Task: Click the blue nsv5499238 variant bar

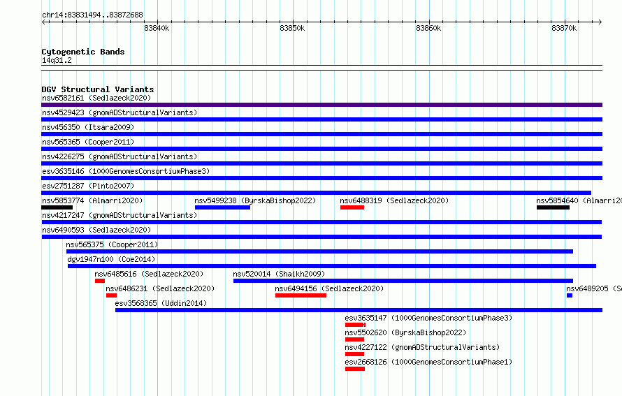Action: click(222, 207)
